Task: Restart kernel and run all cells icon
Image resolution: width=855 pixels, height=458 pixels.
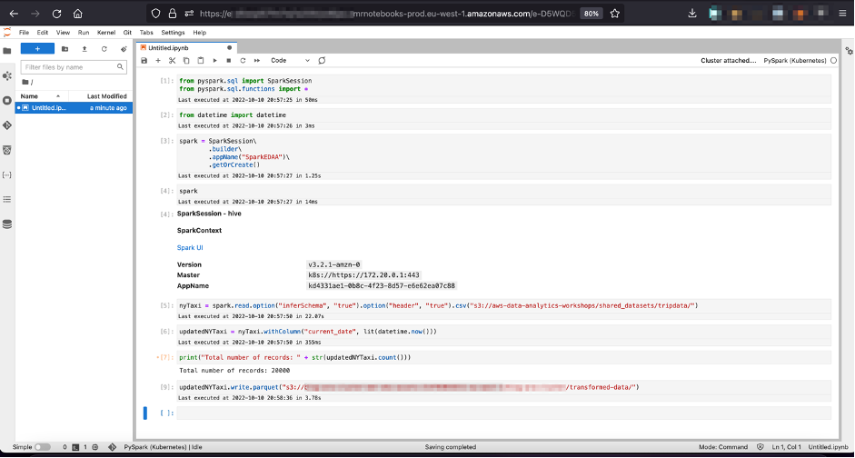Action: 256,61
